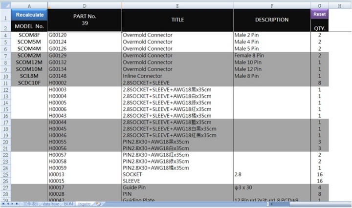Viewport: 352px width, 208px height.
Task: Click the horizontal scrollbar at bottom
Action: (310, 204)
